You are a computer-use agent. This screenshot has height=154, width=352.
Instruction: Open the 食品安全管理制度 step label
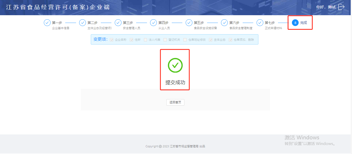click(x=241, y=28)
